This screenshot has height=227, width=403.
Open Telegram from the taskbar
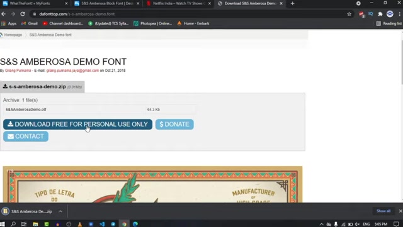click(113, 224)
